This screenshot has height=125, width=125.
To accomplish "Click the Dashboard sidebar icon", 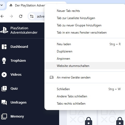I will (x=4, y=47).
